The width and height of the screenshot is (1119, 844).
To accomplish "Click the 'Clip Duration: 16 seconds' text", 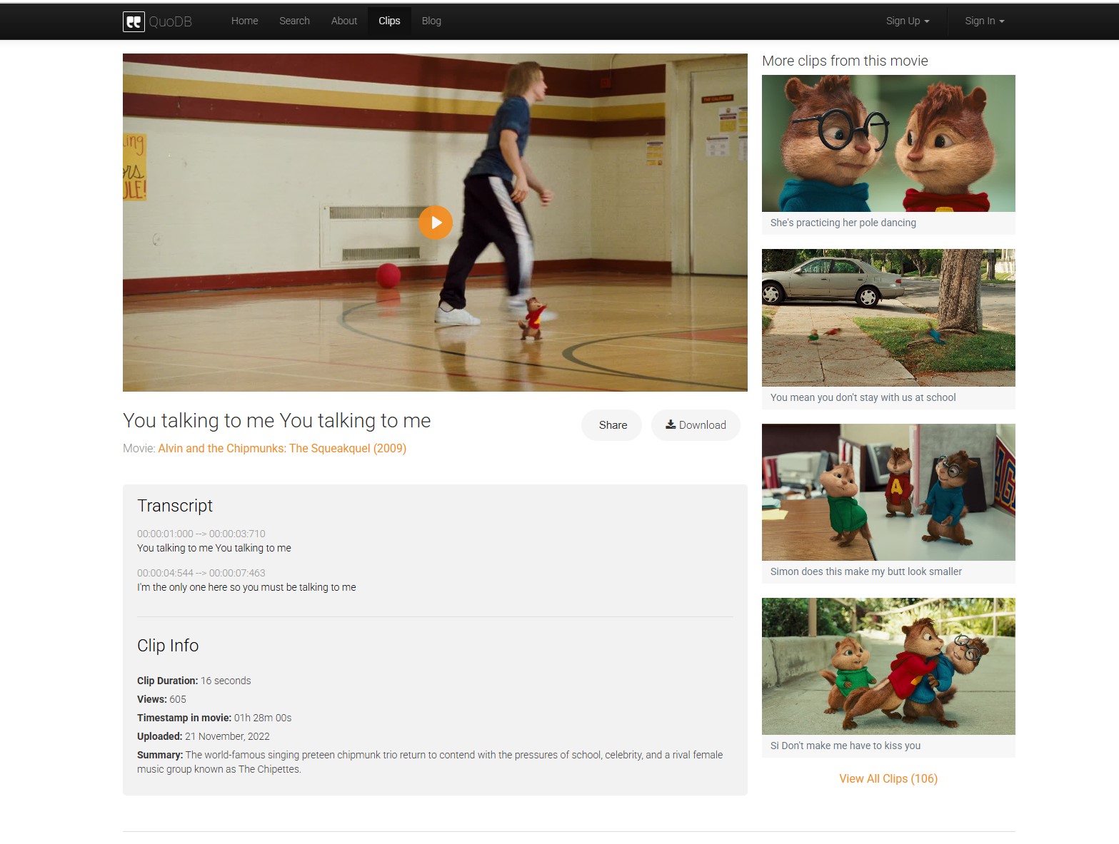I will 194,681.
